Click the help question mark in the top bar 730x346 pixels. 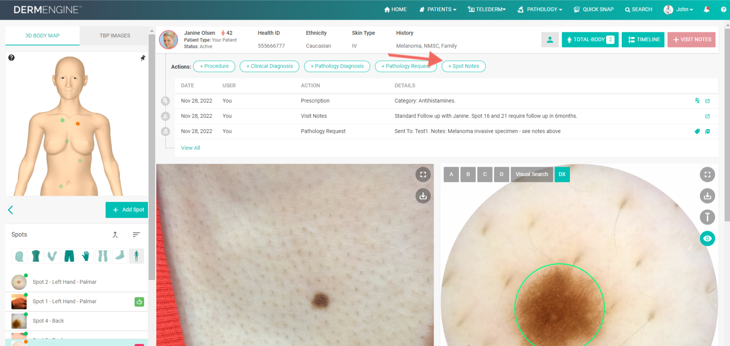[x=723, y=9]
